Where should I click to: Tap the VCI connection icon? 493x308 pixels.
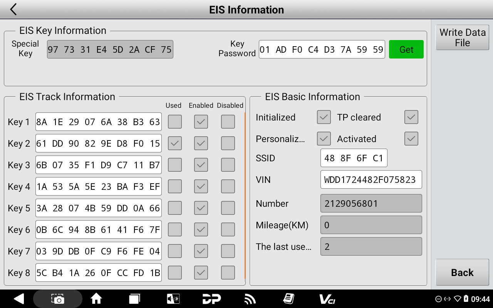coord(327,299)
